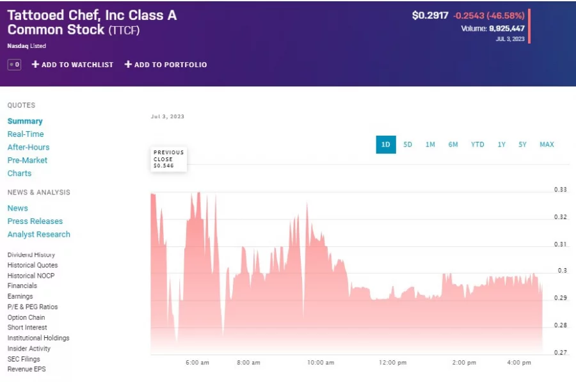Image resolution: width=576 pixels, height=382 pixels.
Task: Open the Pre-Market quotes link
Action: 28,161
